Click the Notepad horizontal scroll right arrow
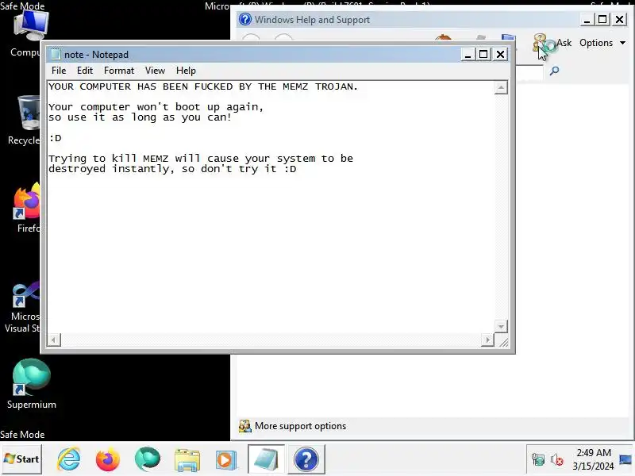This screenshot has height=476, width=635. (x=487, y=340)
